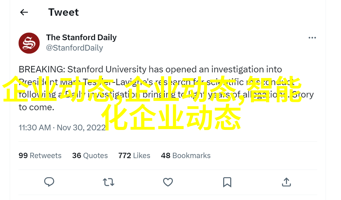Open the @StanfordDaily handle link
341x200 pixels.
(75, 48)
